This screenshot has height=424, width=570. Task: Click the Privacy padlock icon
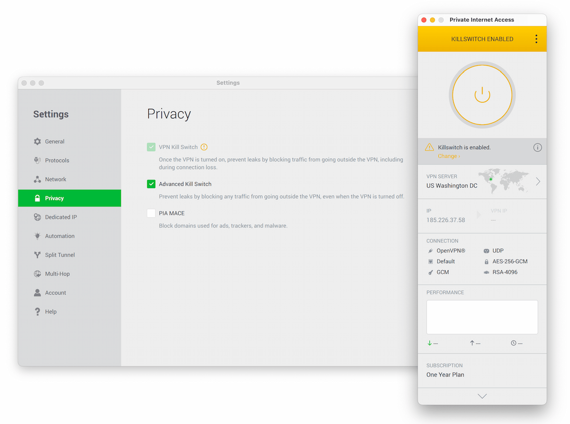(x=38, y=198)
